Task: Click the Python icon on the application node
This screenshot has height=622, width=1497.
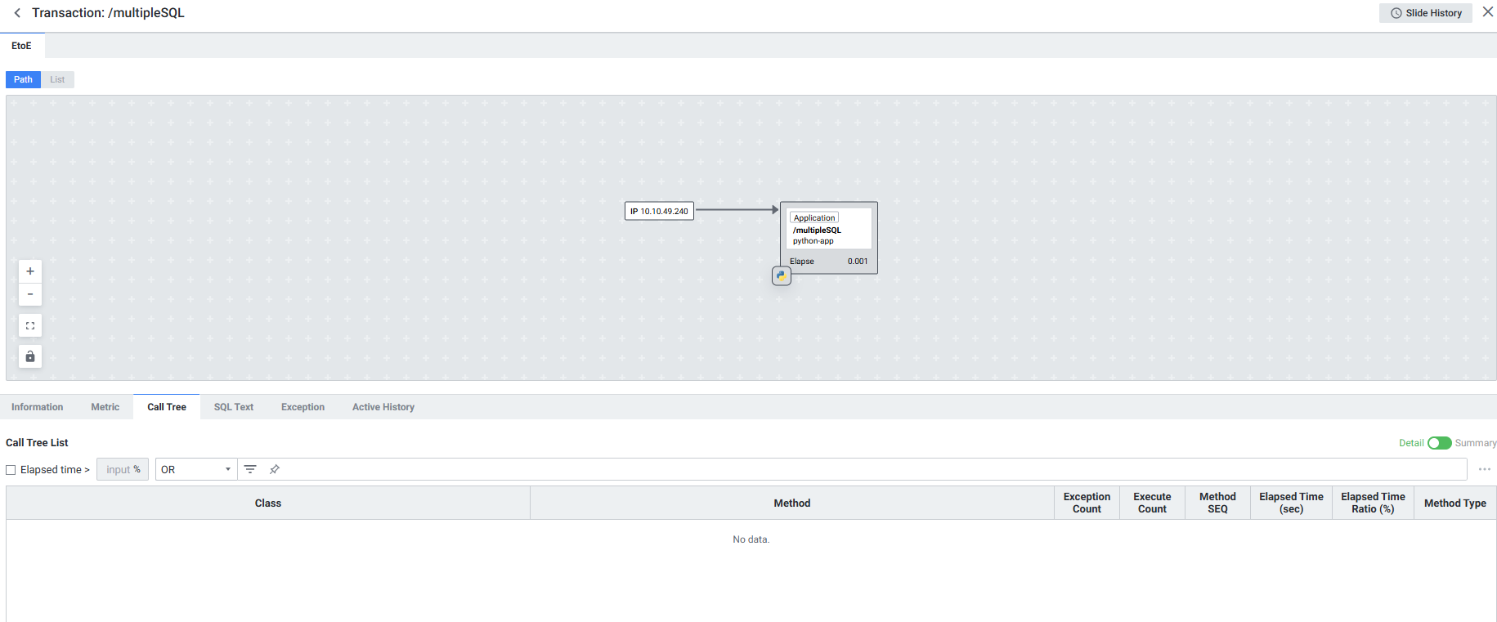Action: [782, 276]
